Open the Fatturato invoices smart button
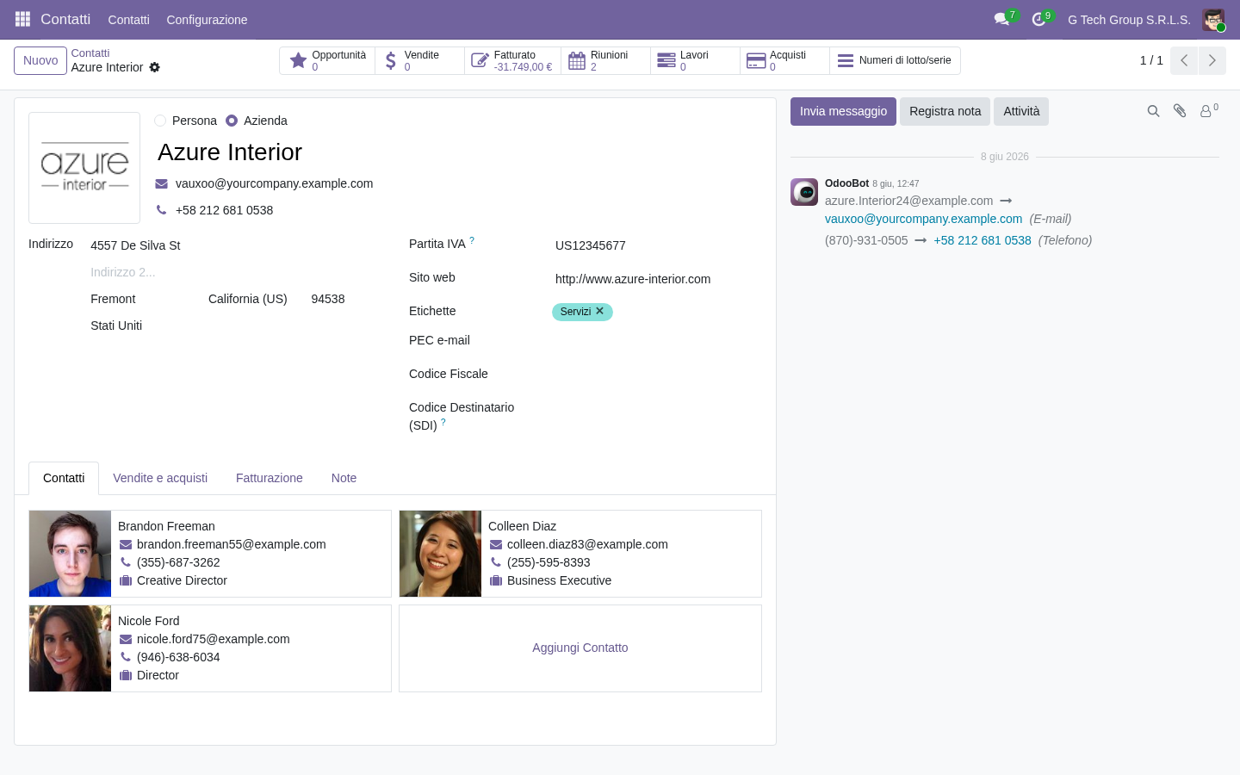This screenshot has width=1240, height=775. pyautogui.click(x=512, y=60)
